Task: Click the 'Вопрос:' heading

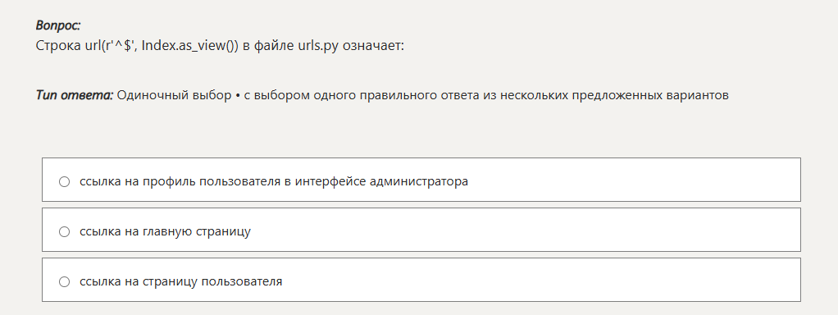Action: pyautogui.click(x=57, y=25)
